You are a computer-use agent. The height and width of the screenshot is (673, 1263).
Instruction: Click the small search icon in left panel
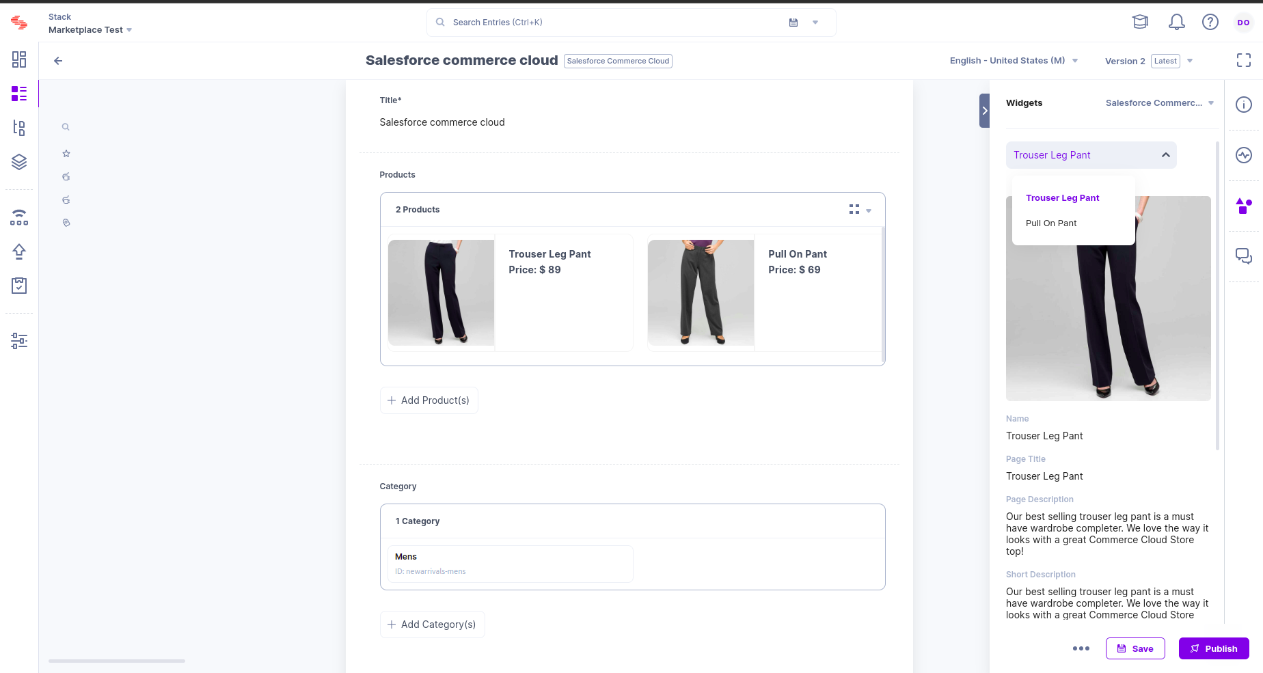click(x=66, y=127)
